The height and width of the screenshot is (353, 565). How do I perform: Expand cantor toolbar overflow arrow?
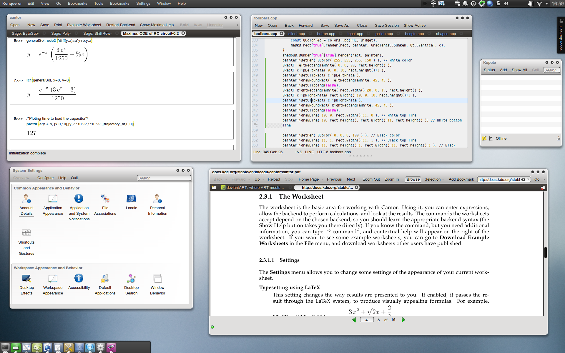[237, 25]
